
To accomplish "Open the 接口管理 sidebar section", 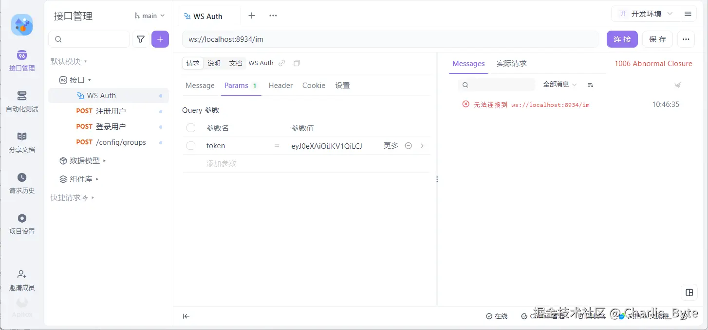I will [x=22, y=61].
